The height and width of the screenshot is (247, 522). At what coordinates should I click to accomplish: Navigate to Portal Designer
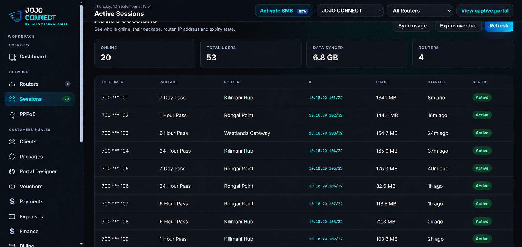[x=40, y=171]
